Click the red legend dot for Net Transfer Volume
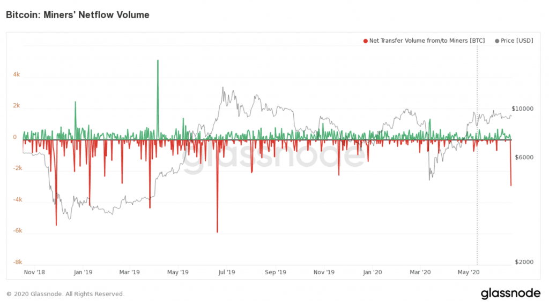Viewport: 549px width, 302px height. point(366,41)
